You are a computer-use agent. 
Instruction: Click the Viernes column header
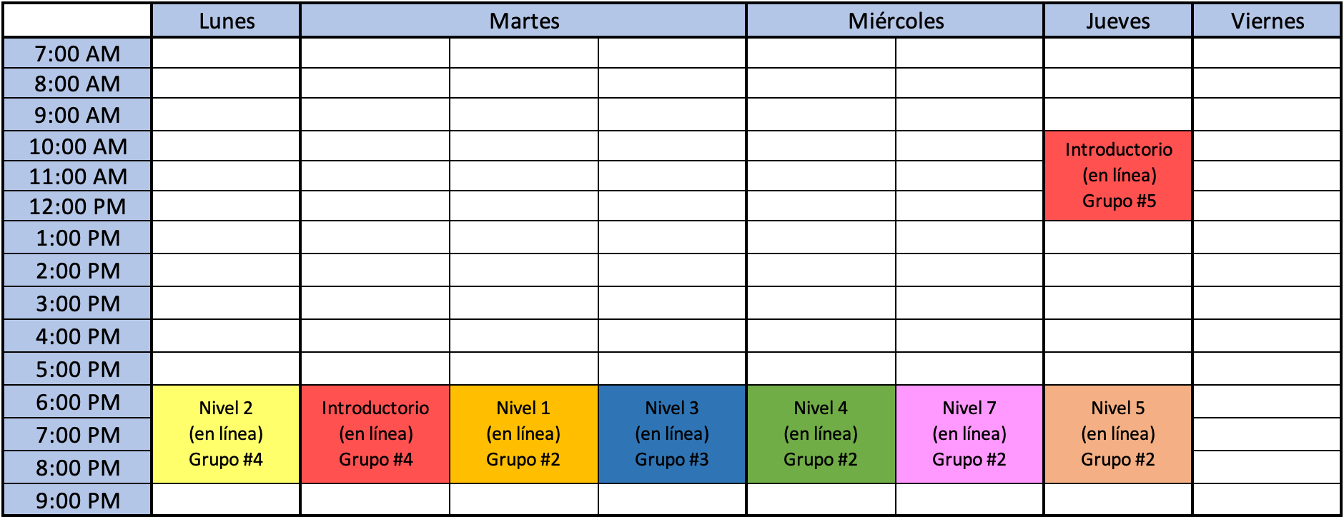click(1267, 21)
